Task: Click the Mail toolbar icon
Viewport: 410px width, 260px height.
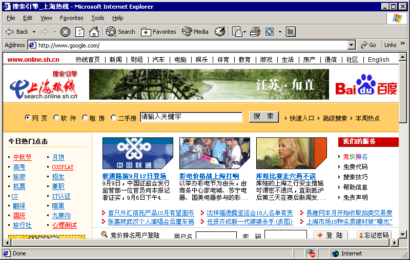Action: (237, 32)
